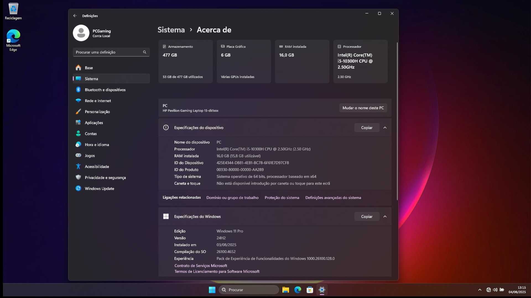This screenshot has width=531, height=298.
Task: Open the Base home section
Action: click(111, 68)
